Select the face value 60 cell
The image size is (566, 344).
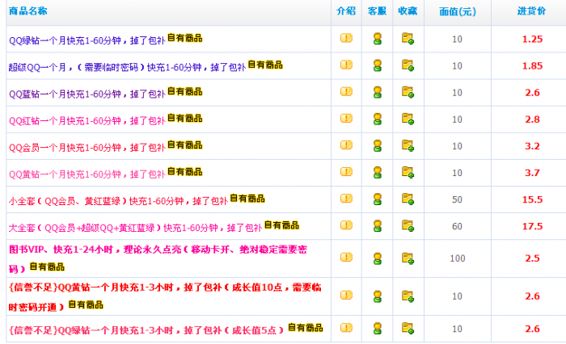(x=457, y=226)
